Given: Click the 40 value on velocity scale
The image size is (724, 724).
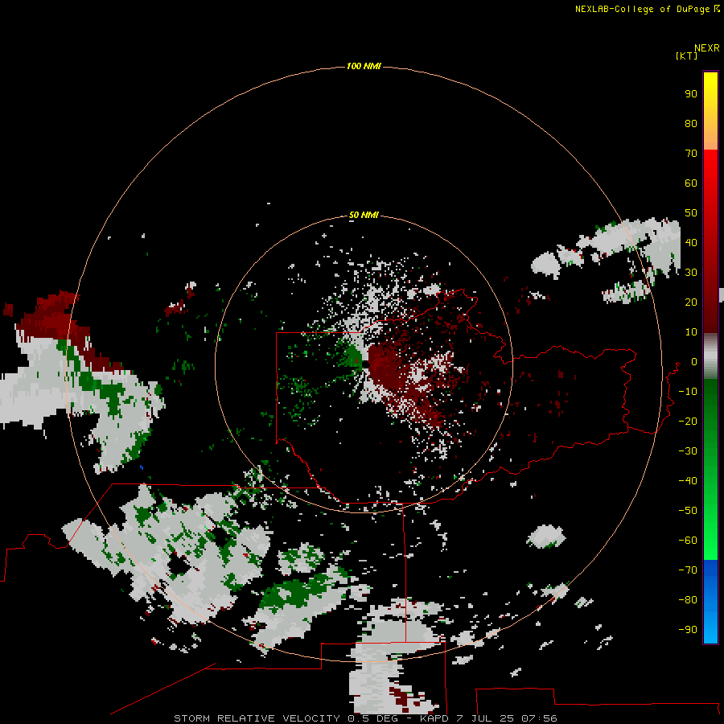Looking at the screenshot, I should click(691, 242).
